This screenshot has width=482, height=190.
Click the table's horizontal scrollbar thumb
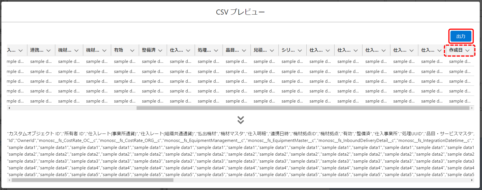[x=303, y=108]
